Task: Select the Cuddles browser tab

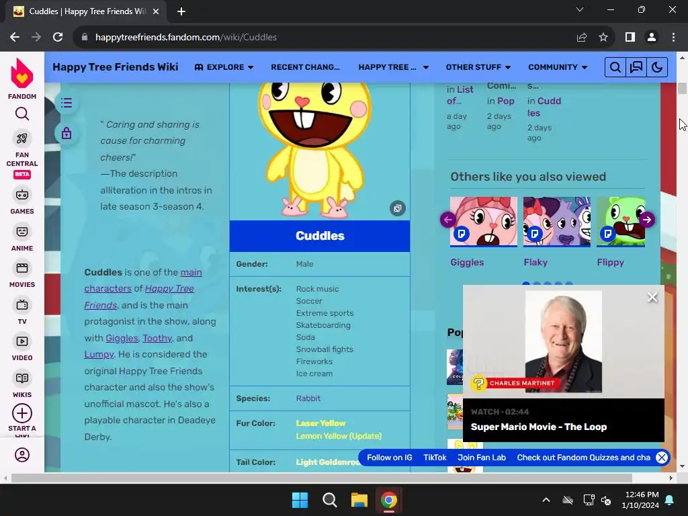Action: pos(85,11)
